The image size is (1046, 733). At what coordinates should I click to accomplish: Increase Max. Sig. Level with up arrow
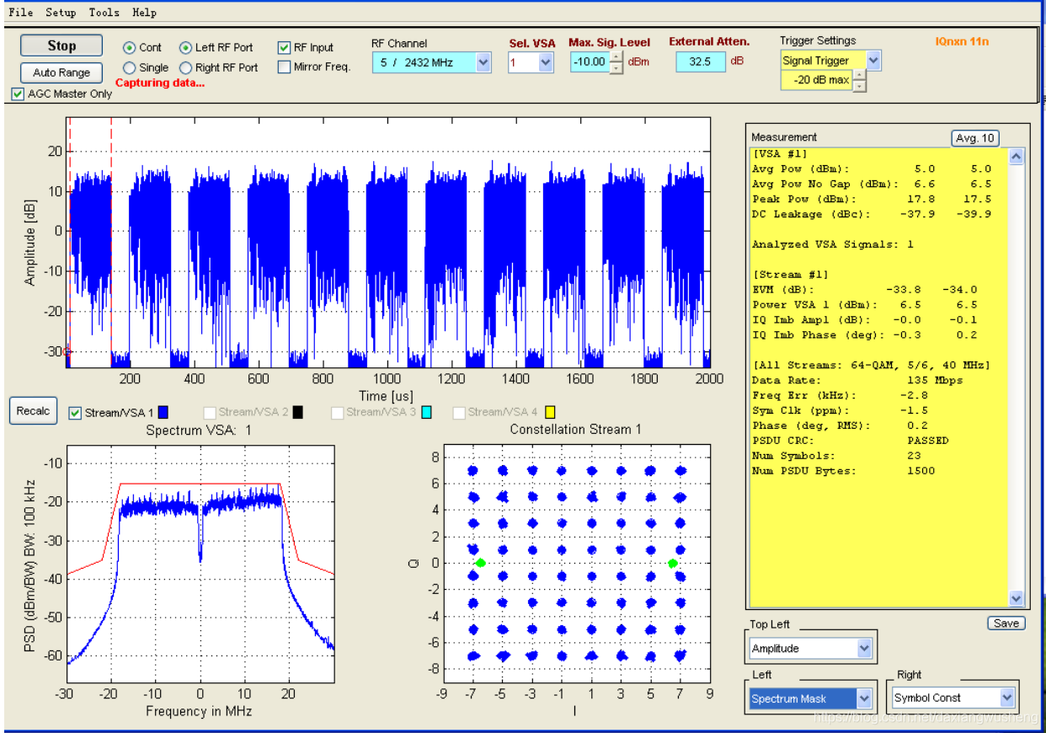[617, 56]
